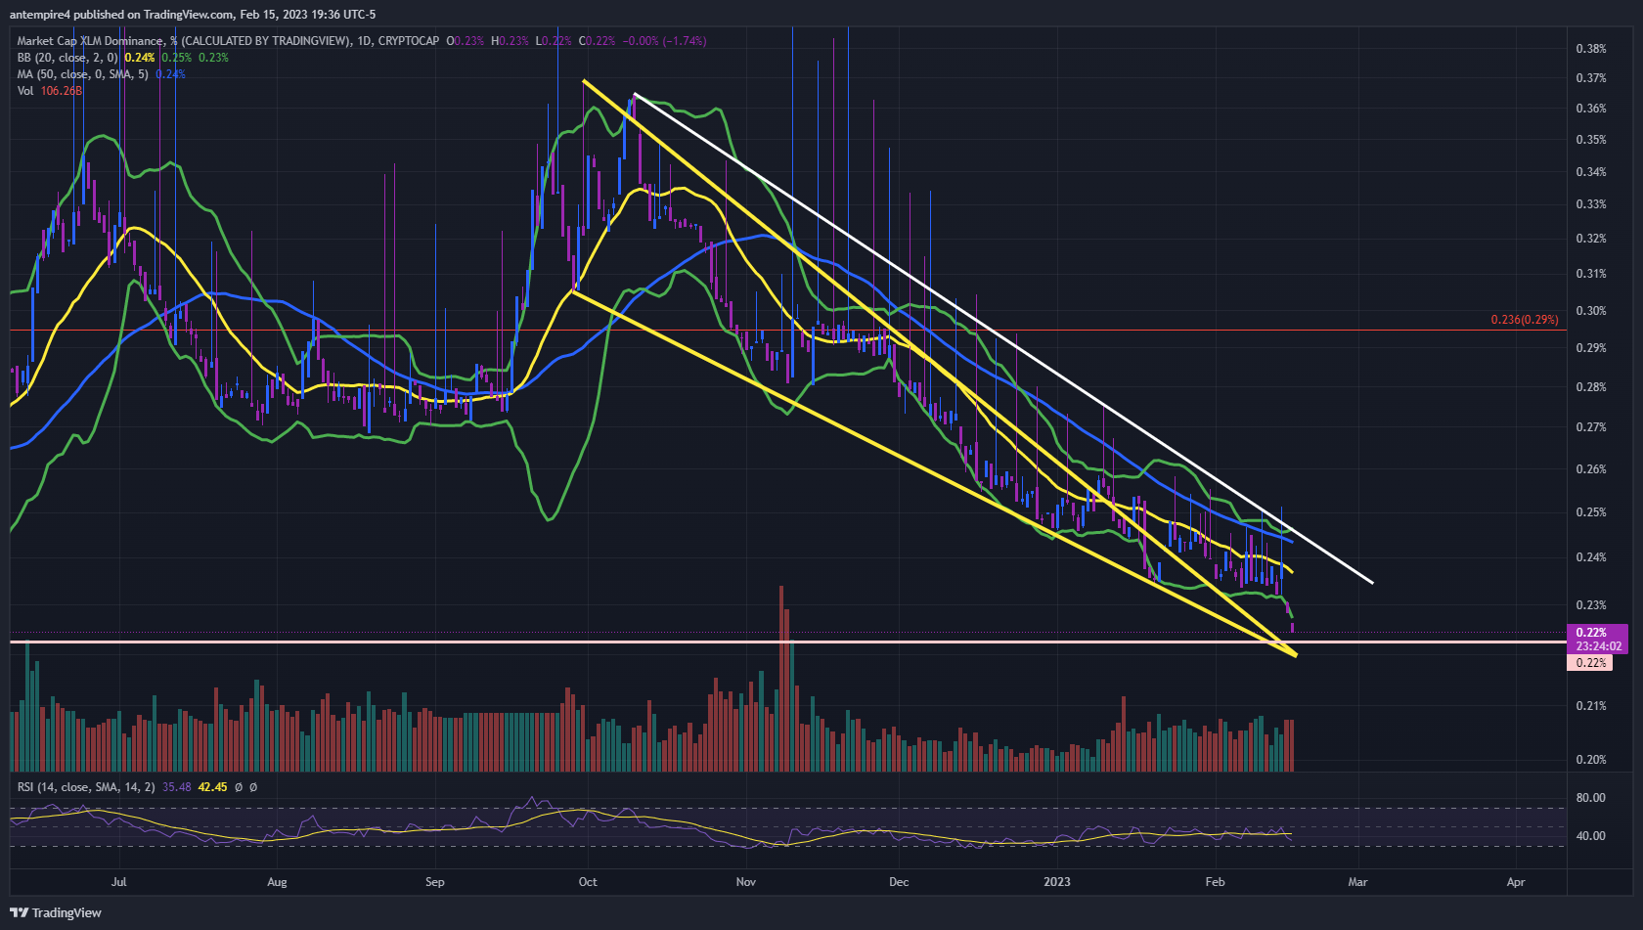The width and height of the screenshot is (1643, 930).
Task: Click the purple current price label 0.22% with countdown
Action: (x=1598, y=640)
